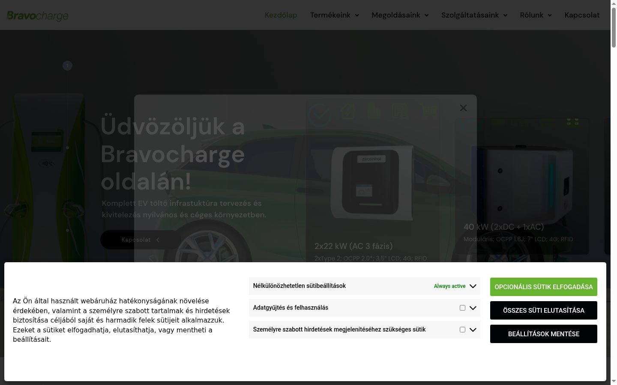This screenshot has height=385, width=617.
Task: Click the shopping cart icon on the 2x22 kW card
Action: 428,112
